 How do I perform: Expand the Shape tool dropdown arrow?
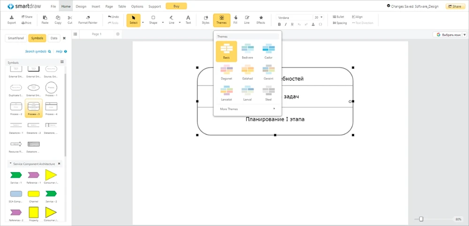coord(163,22)
